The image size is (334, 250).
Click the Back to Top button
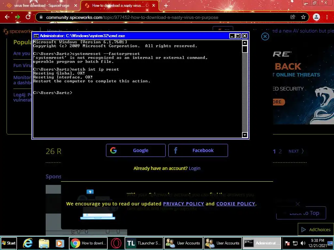(301, 213)
